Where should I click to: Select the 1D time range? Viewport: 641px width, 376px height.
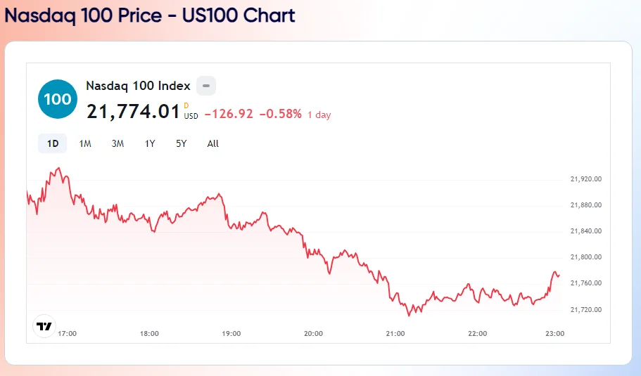click(x=53, y=143)
